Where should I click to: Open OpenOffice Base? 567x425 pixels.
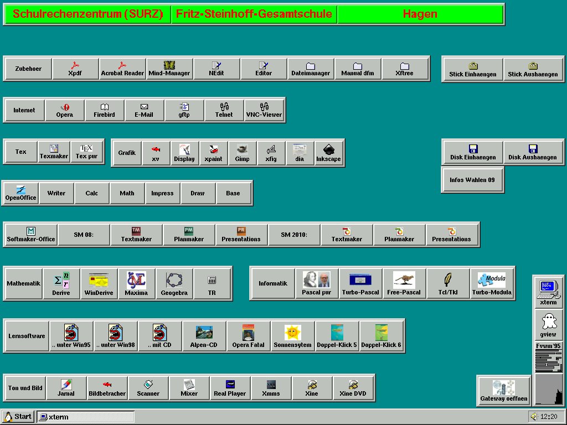[233, 193]
